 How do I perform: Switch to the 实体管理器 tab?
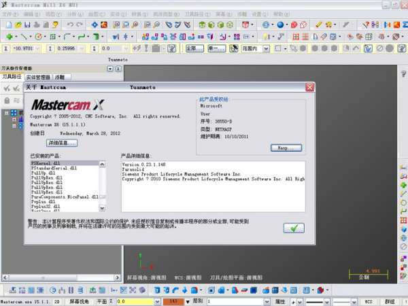coord(38,78)
